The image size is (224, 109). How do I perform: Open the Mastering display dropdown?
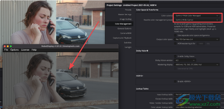[197, 65]
